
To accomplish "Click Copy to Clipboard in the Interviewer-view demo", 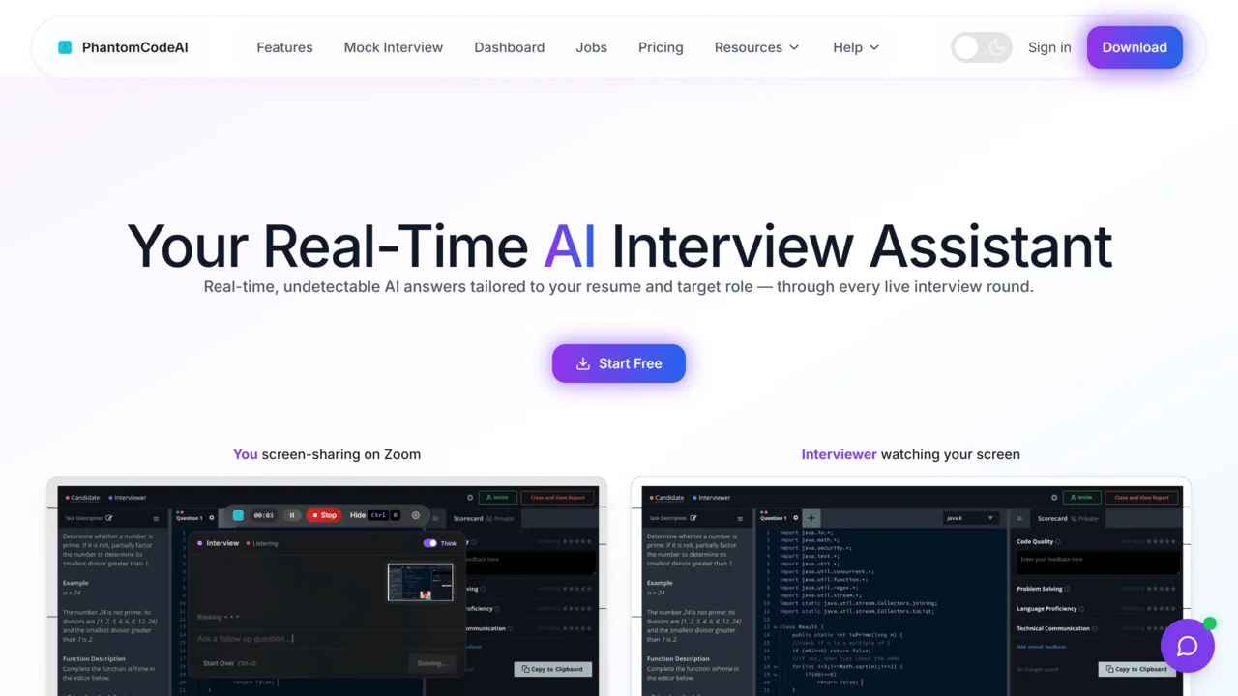I will tap(1136, 669).
